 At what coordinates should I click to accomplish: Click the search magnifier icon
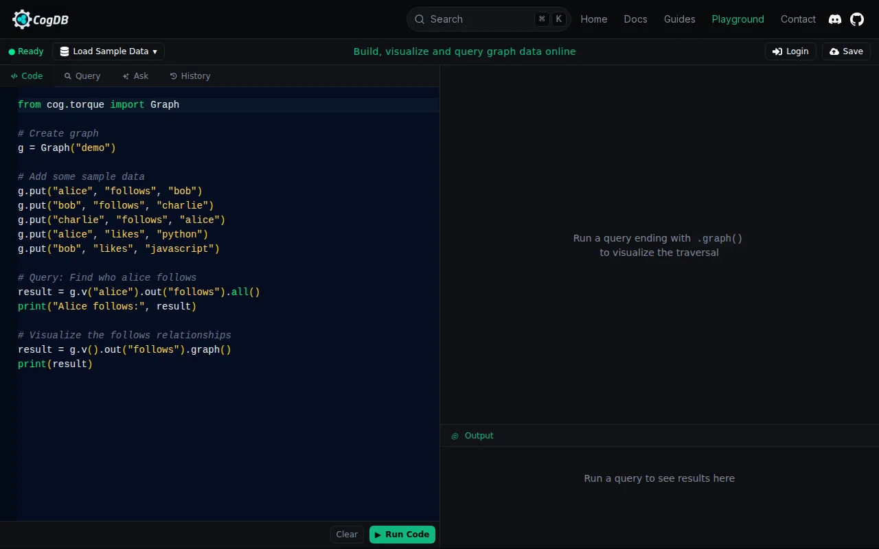pos(420,19)
